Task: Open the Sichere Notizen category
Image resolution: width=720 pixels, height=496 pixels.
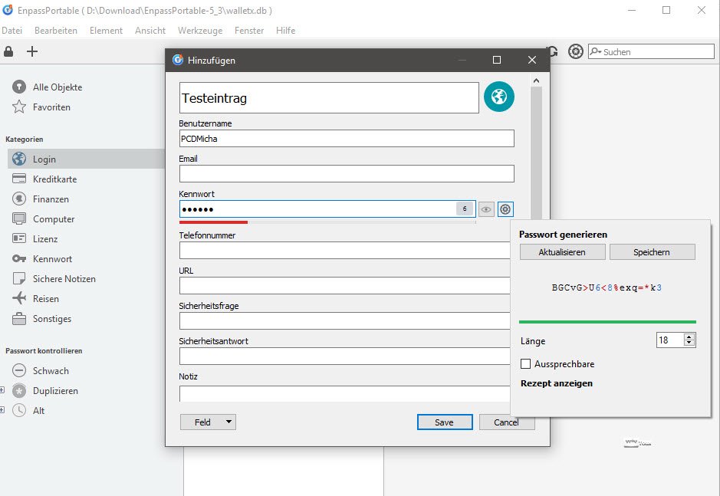Action: coord(64,279)
